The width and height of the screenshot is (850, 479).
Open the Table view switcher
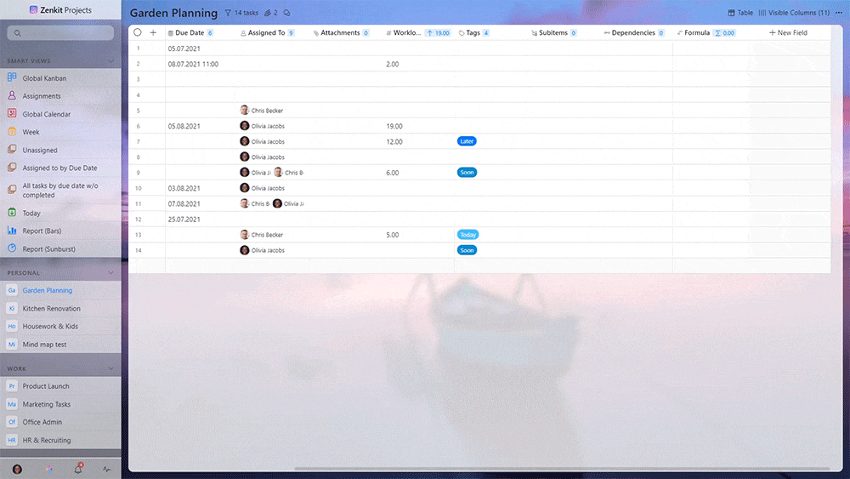tap(739, 13)
